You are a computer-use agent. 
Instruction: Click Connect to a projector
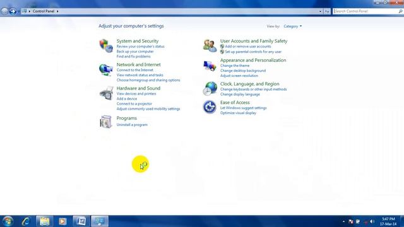pos(134,103)
